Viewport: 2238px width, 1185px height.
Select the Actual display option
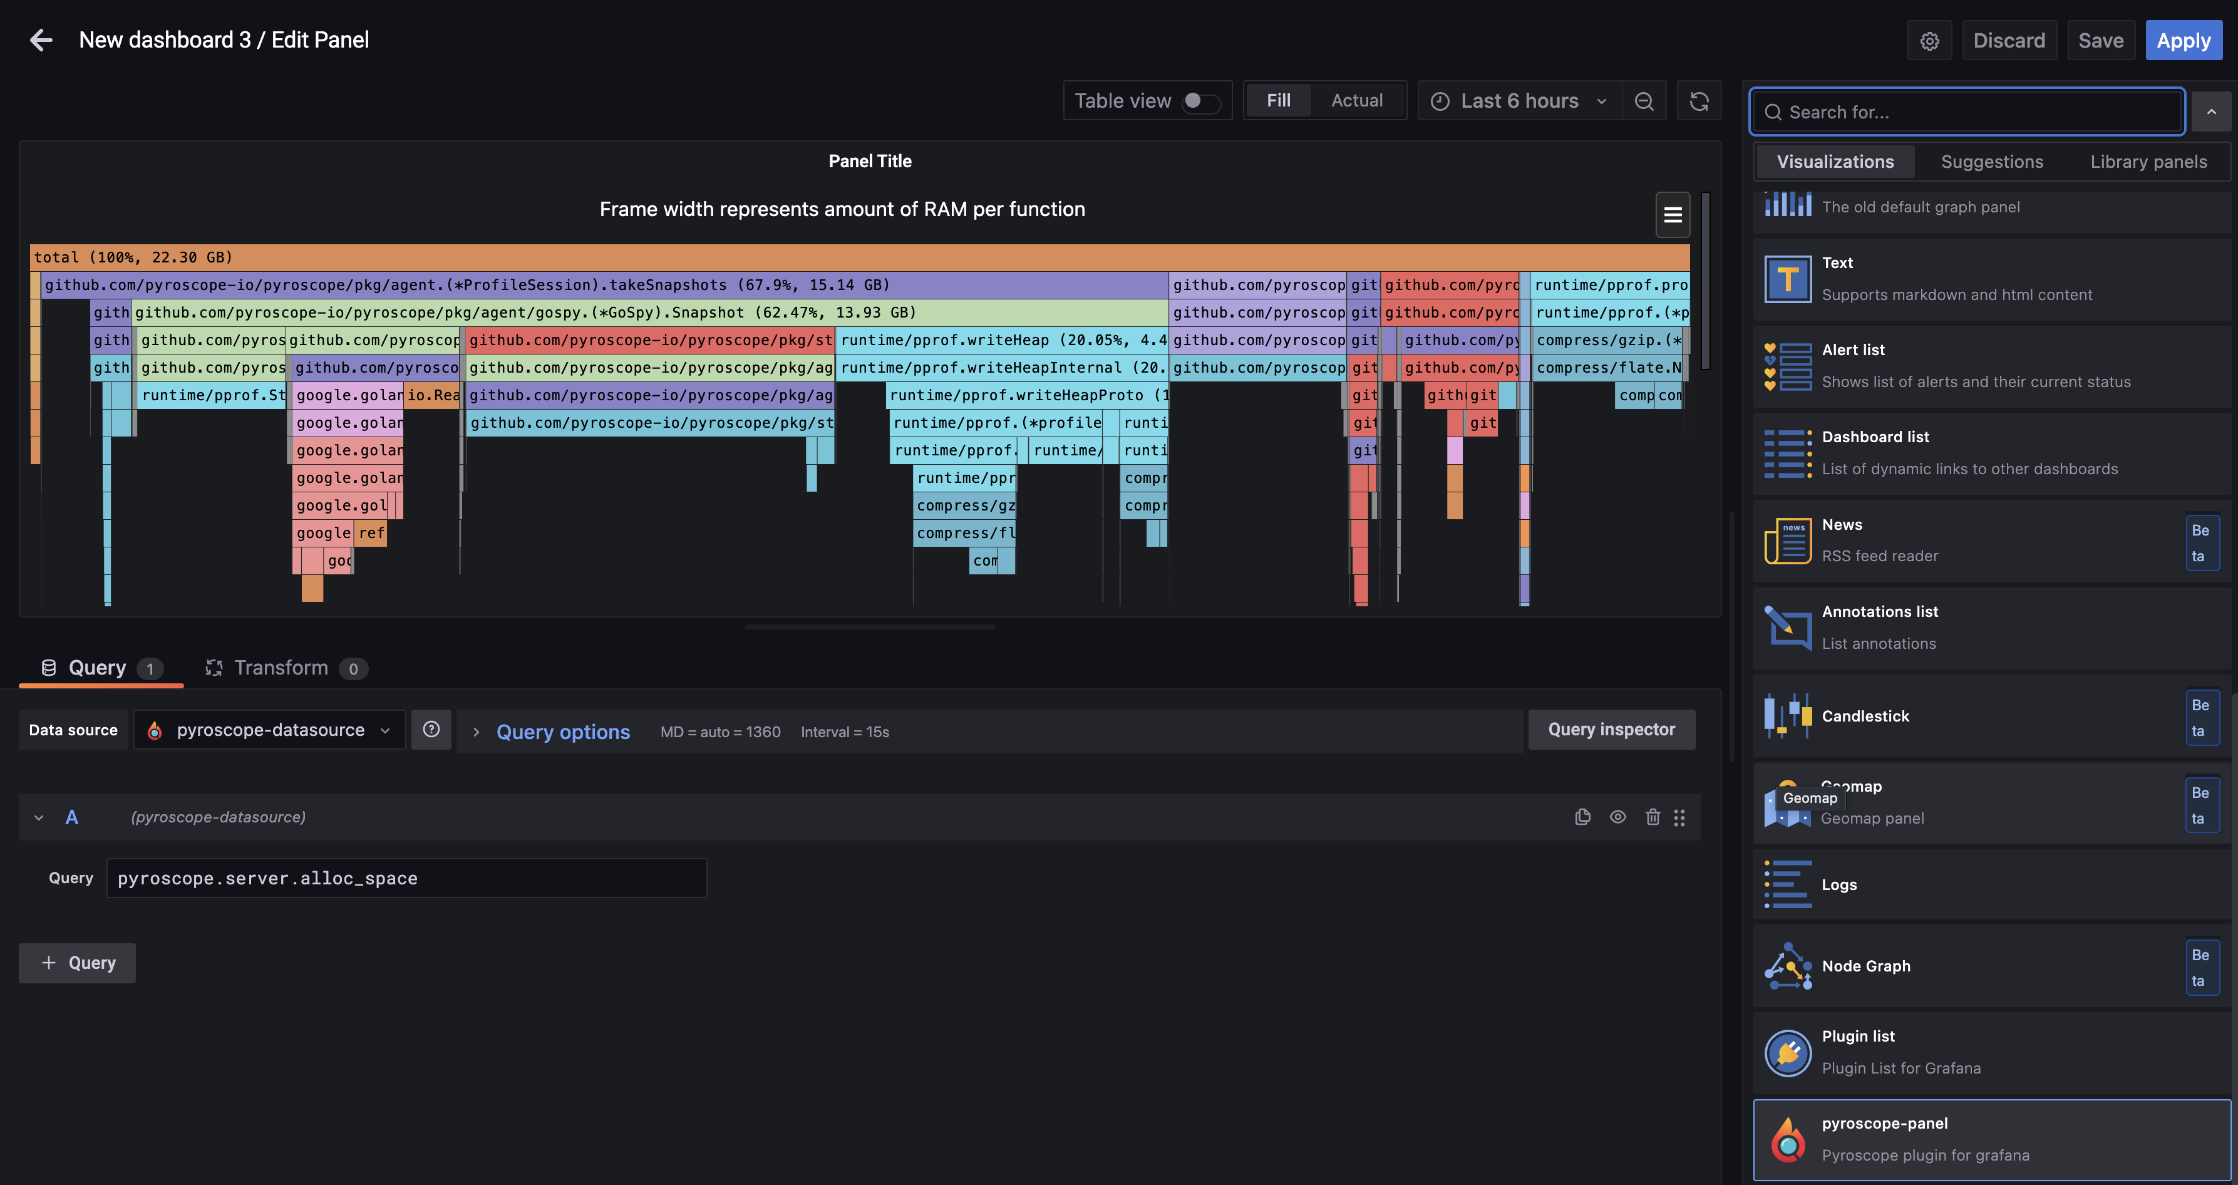point(1357,101)
